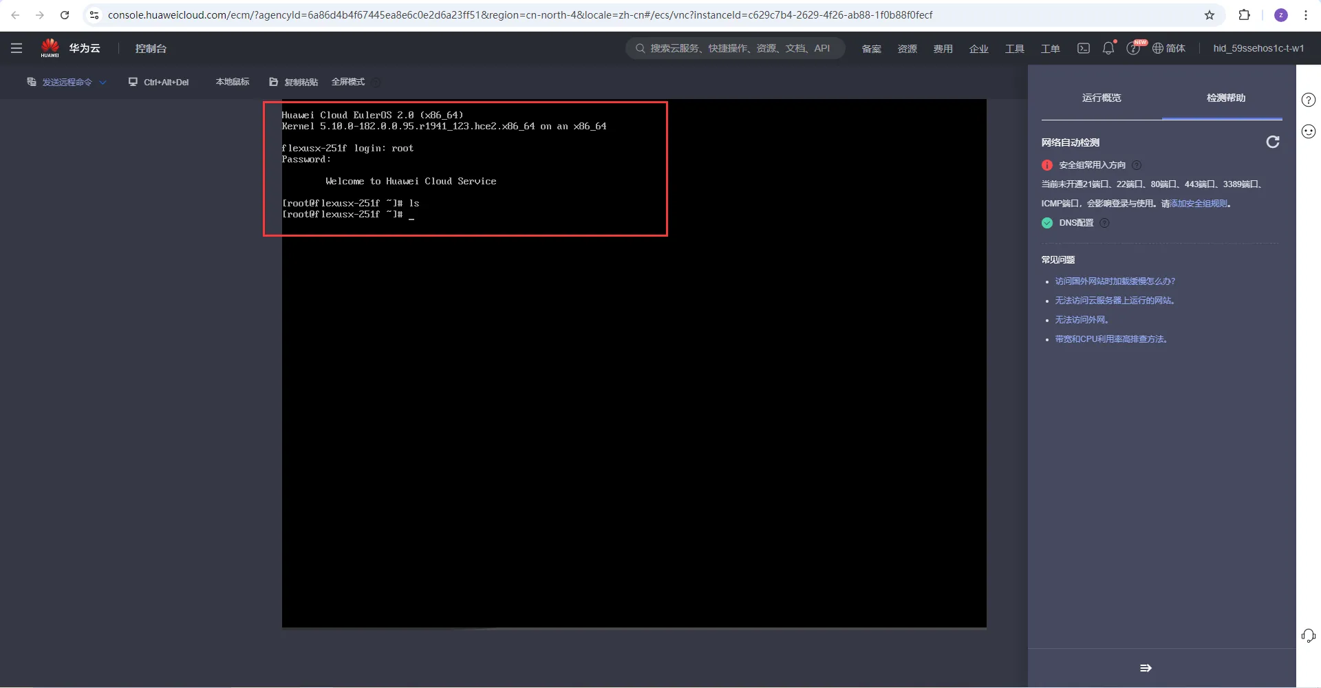Show help for DNS配置

(x=1104, y=223)
